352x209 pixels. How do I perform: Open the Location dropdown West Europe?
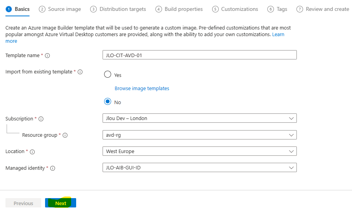pos(200,151)
